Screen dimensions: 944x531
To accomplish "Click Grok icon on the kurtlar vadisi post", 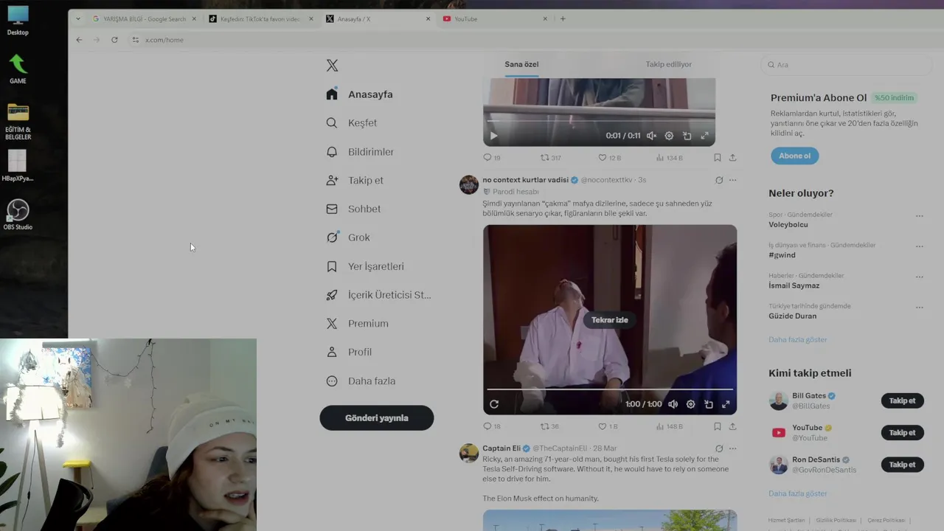I will click(719, 180).
